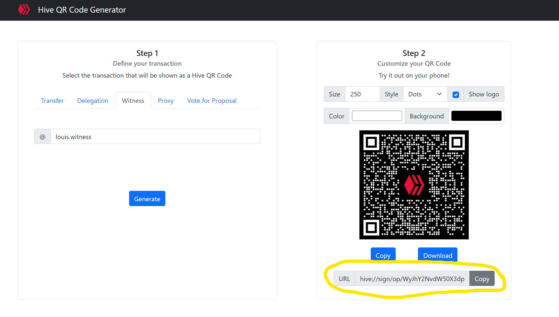
Task: Open the Style dropdown showing Dots
Action: click(x=425, y=94)
